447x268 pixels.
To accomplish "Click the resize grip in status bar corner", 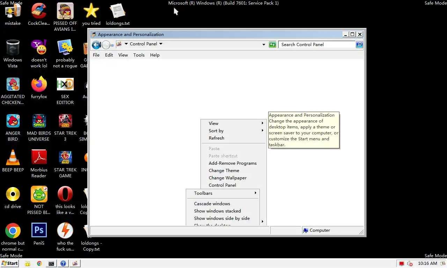I will (361, 232).
